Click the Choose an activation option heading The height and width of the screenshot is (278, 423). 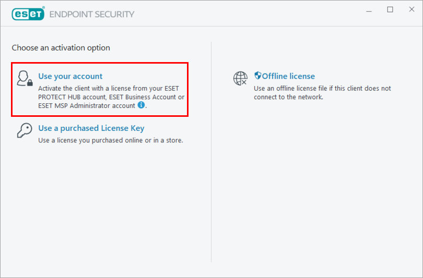[x=61, y=47]
